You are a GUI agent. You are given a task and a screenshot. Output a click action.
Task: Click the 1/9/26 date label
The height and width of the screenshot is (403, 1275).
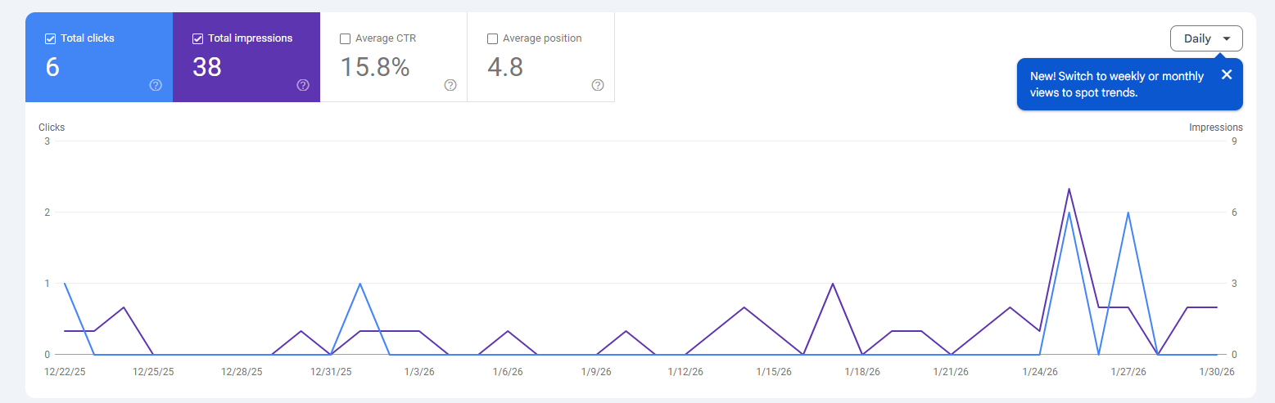596,372
